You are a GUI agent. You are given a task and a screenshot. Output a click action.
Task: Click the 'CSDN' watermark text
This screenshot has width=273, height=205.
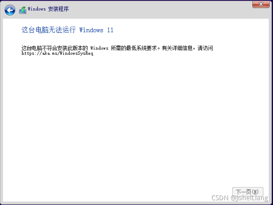[220, 198]
